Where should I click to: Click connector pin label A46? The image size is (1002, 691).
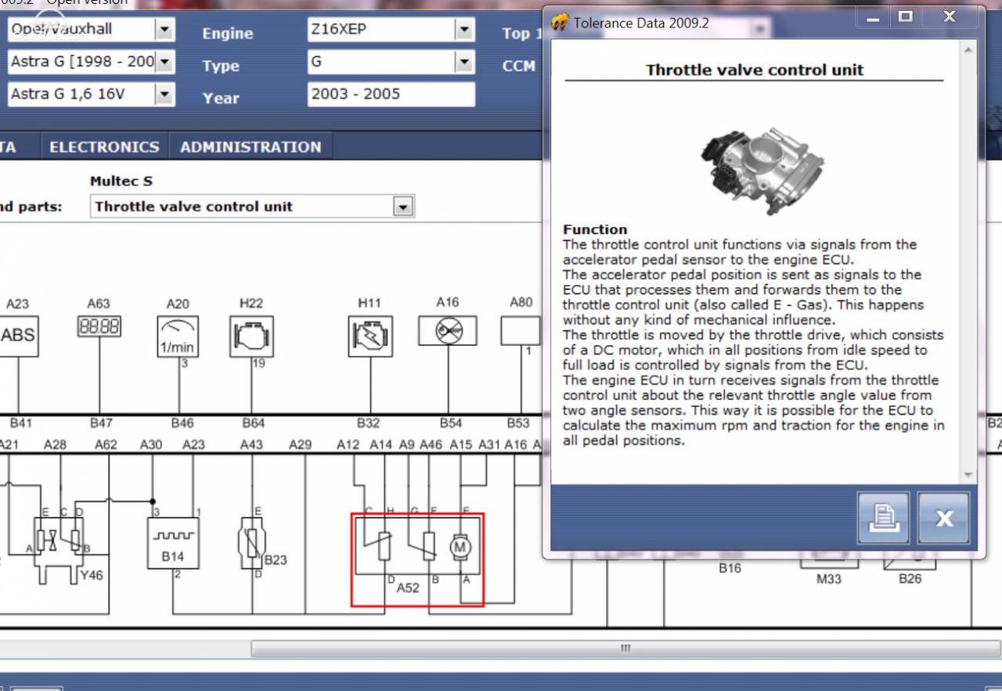(x=431, y=444)
